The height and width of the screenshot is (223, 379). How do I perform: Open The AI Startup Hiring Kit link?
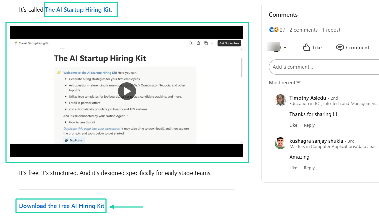78,10
